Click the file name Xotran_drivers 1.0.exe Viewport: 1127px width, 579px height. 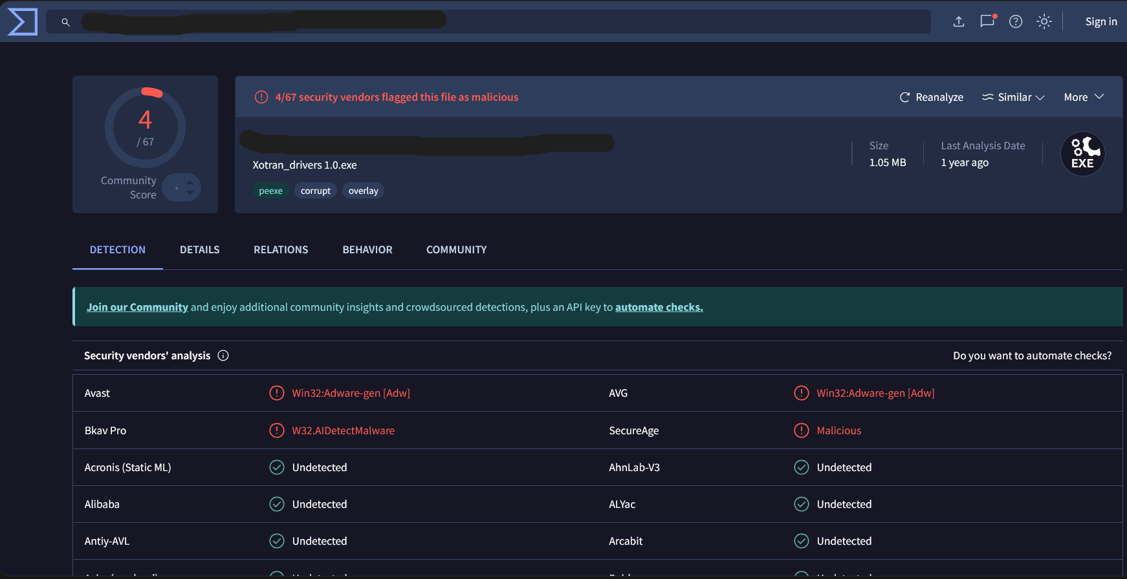pyautogui.click(x=305, y=165)
